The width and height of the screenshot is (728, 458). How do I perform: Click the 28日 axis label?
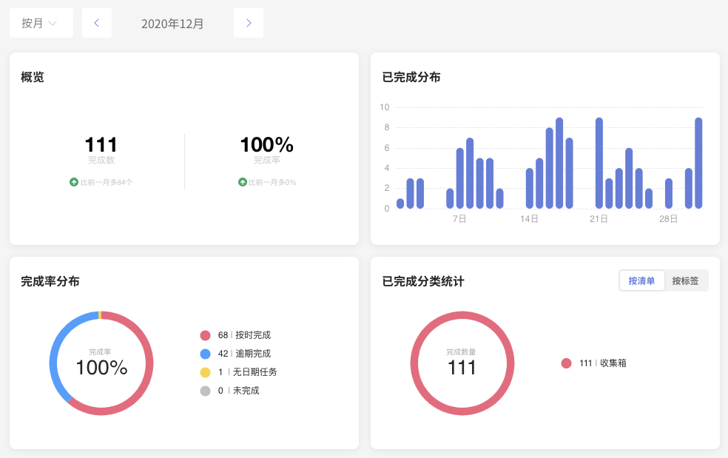pos(669,219)
